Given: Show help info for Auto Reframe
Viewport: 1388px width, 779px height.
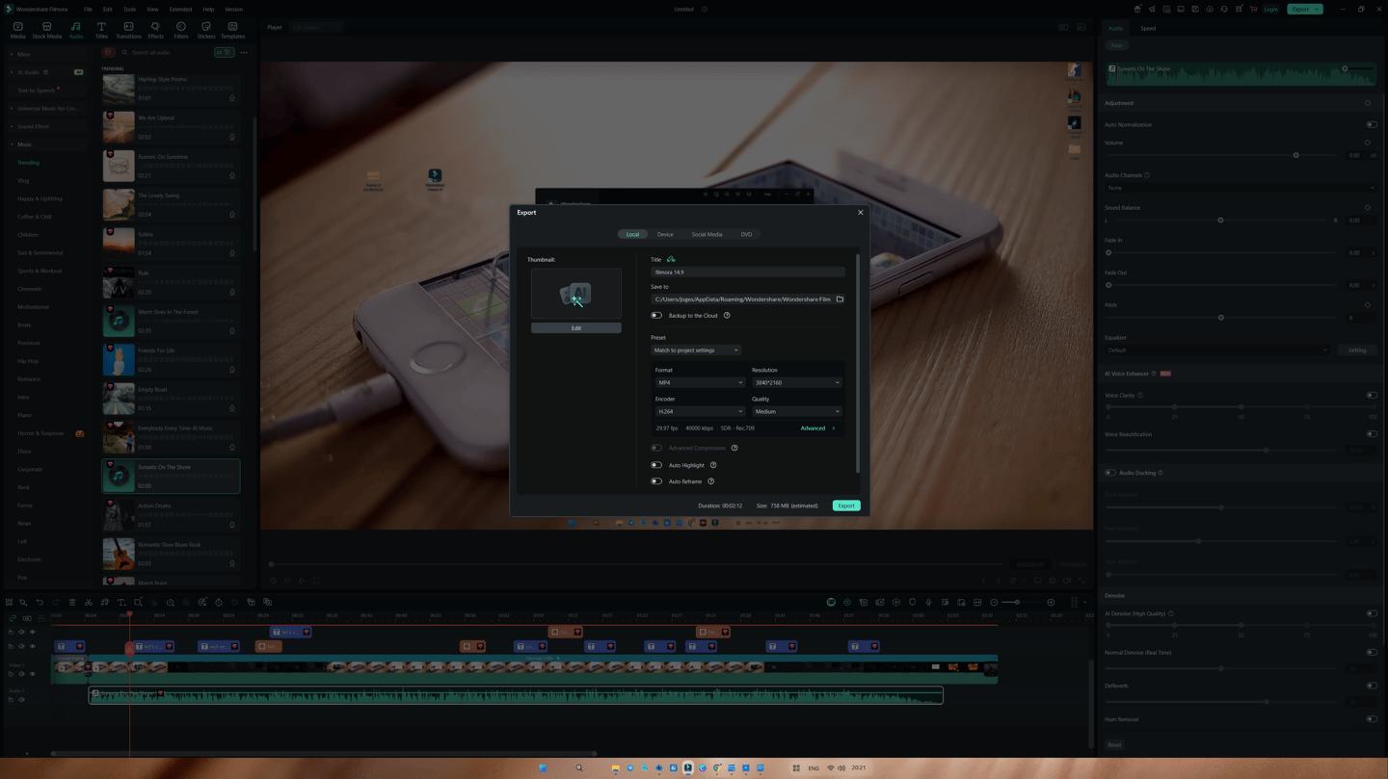Looking at the screenshot, I should click(x=711, y=481).
